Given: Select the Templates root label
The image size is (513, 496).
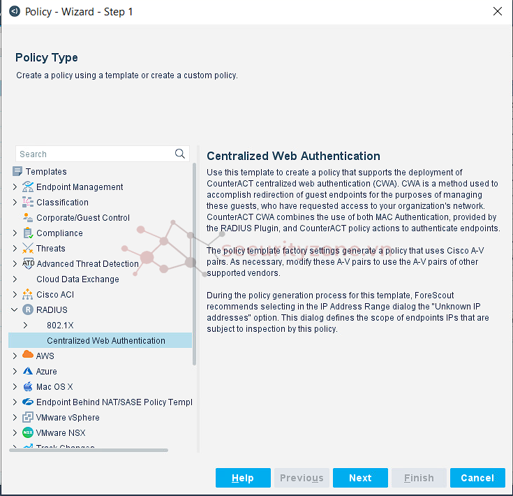Looking at the screenshot, I should 46,171.
